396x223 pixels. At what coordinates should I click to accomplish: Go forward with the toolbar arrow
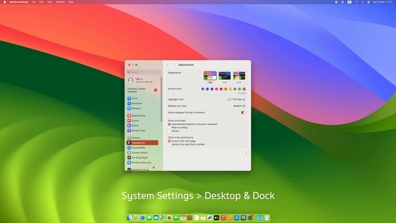[174, 64]
